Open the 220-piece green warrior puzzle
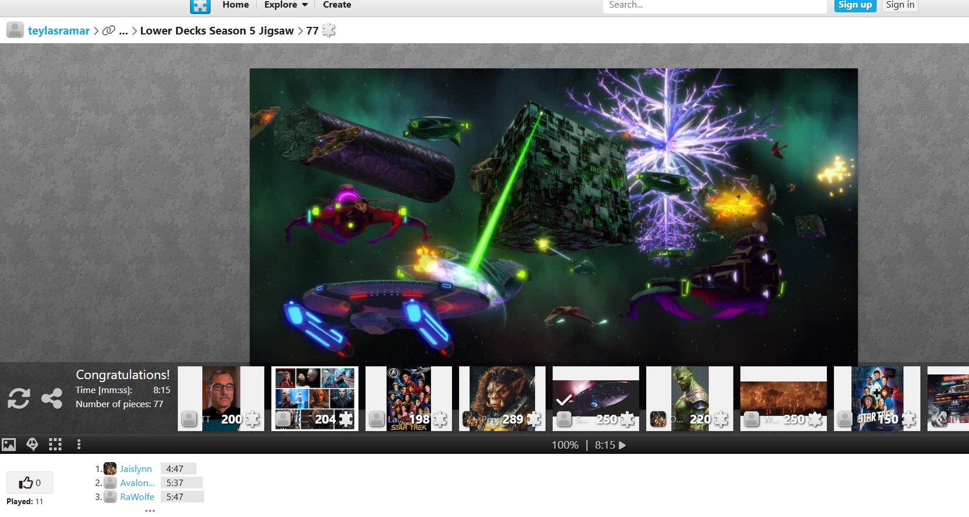The height and width of the screenshot is (517, 969). pyautogui.click(x=689, y=398)
